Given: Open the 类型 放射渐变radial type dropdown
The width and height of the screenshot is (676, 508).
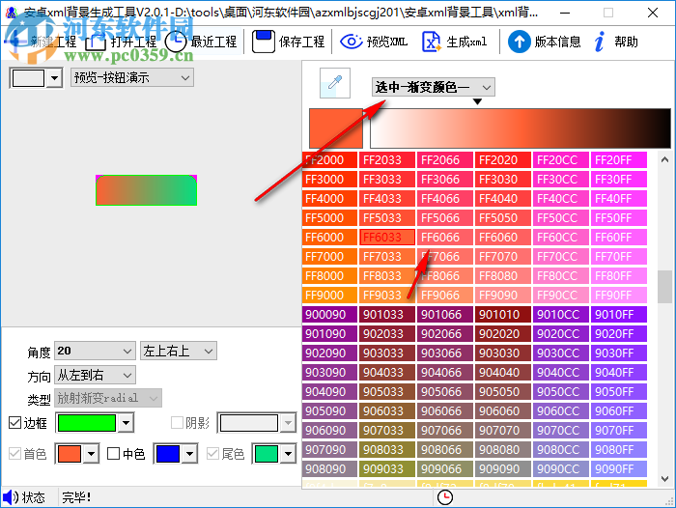Looking at the screenshot, I should (x=108, y=398).
